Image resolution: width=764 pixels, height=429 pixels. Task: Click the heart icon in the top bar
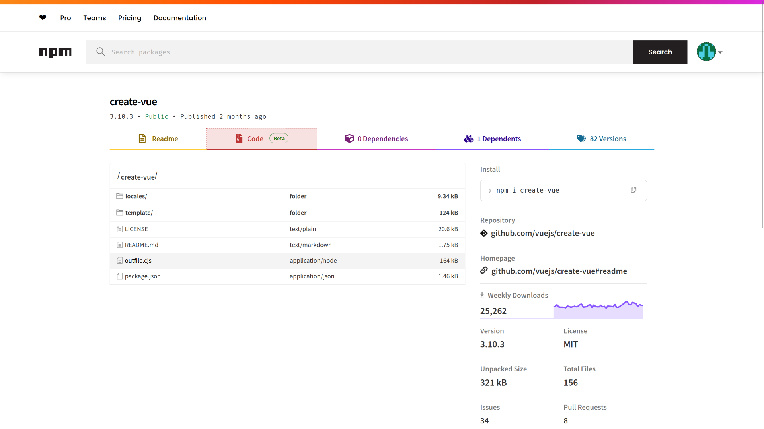43,18
